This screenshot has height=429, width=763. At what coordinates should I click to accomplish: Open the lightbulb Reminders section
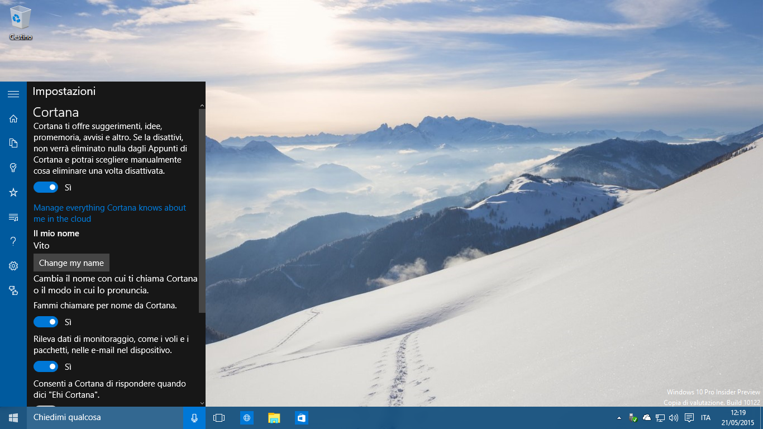point(13,168)
